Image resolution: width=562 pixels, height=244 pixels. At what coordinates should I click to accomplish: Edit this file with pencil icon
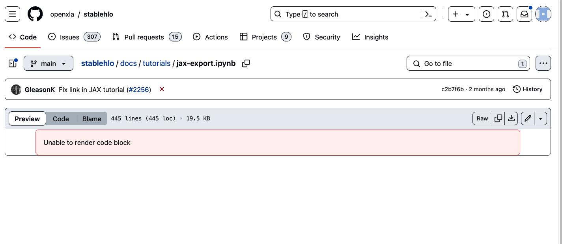[528, 118]
